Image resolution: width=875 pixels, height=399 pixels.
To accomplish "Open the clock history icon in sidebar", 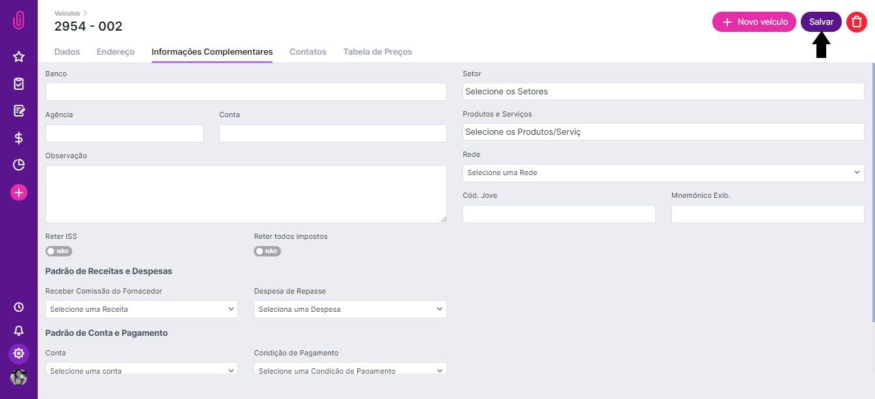I will [19, 307].
